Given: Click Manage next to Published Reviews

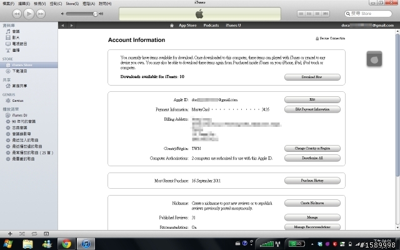Looking at the screenshot, I should click(312, 217).
